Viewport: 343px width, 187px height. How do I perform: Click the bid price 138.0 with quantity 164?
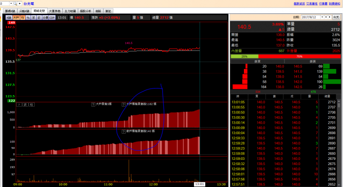280,87
